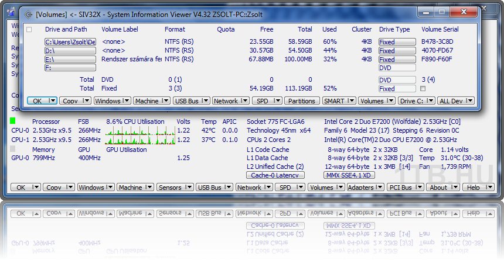Screen dimensions: 504x260
Task: Open Machine dropdown in the Volumes window
Action: (x=152, y=100)
